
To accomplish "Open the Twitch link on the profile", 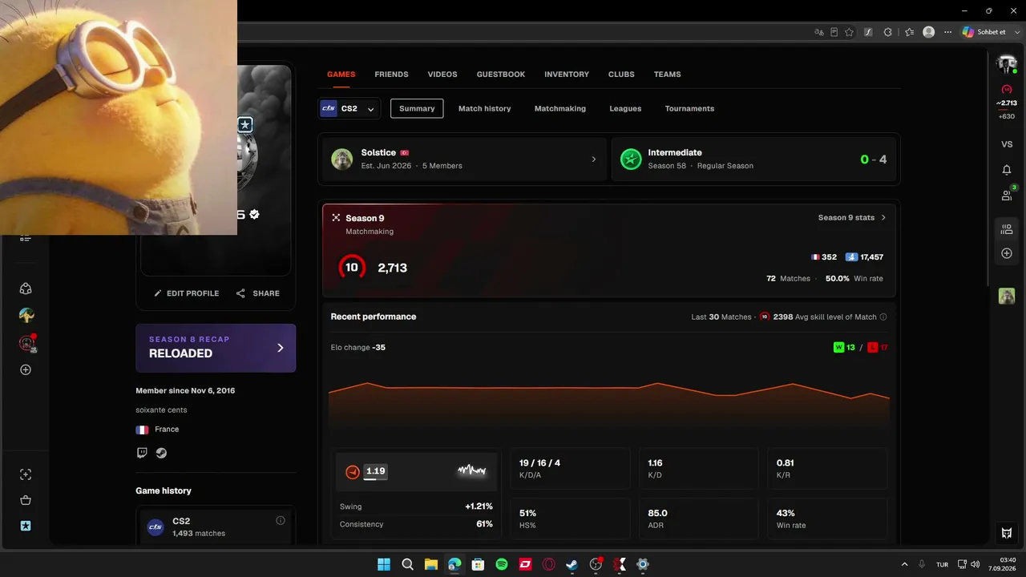I will point(142,453).
